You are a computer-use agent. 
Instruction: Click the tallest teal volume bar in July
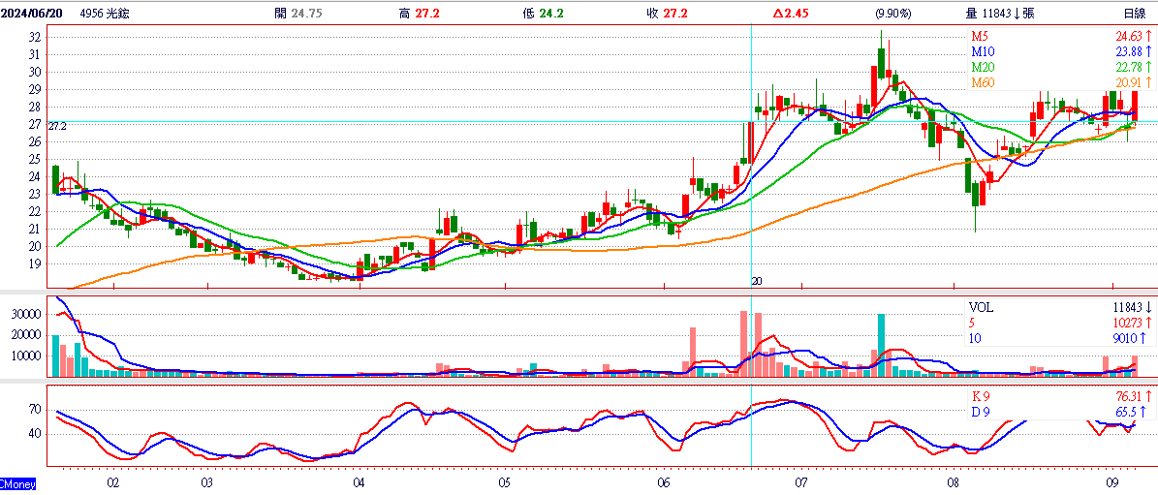point(881,345)
